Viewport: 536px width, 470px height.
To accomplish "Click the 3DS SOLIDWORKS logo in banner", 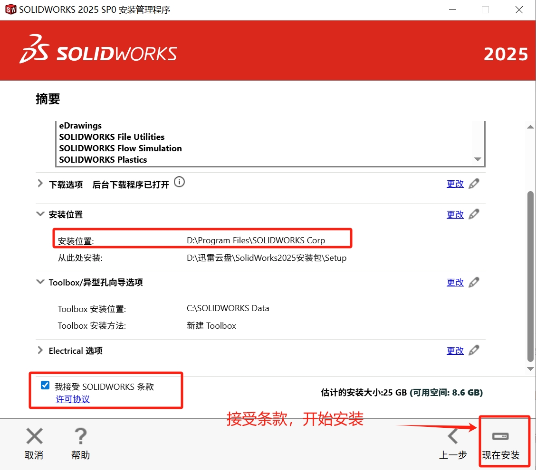I will tap(98, 49).
